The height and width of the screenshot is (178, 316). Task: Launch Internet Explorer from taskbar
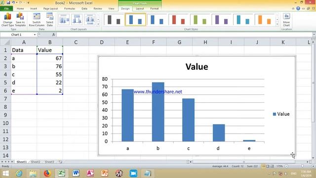(19, 174)
